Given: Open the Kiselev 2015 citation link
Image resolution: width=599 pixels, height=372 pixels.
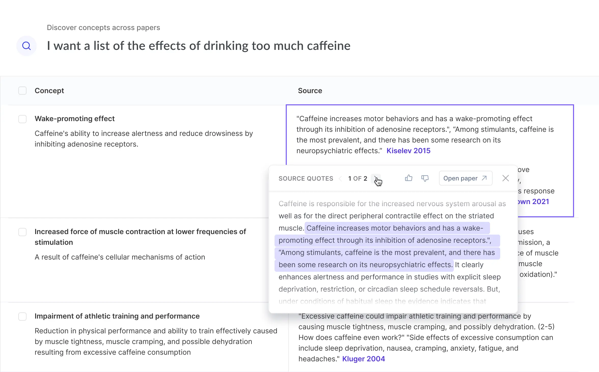Looking at the screenshot, I should coord(408,150).
